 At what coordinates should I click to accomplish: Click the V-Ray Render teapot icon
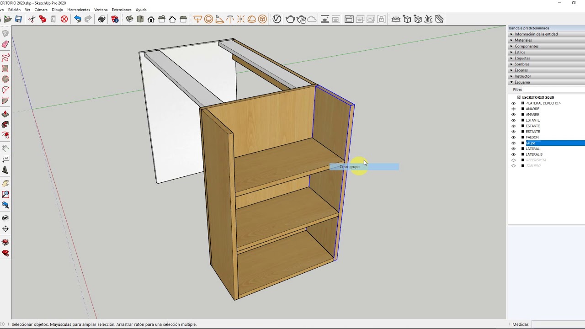(x=290, y=19)
